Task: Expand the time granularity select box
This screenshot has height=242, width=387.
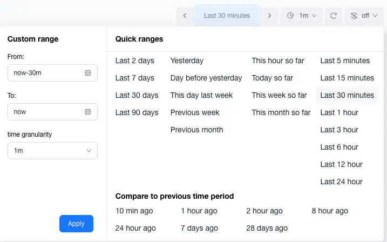Action: [x=52, y=151]
